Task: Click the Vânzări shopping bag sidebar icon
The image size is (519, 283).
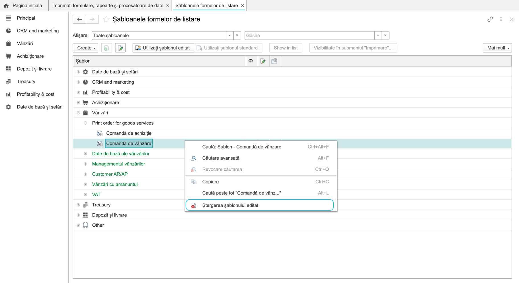Action: click(x=9, y=44)
